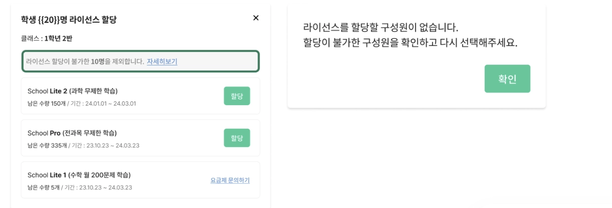Select the School Pro license title
The width and height of the screenshot is (612, 208).
coord(72,133)
